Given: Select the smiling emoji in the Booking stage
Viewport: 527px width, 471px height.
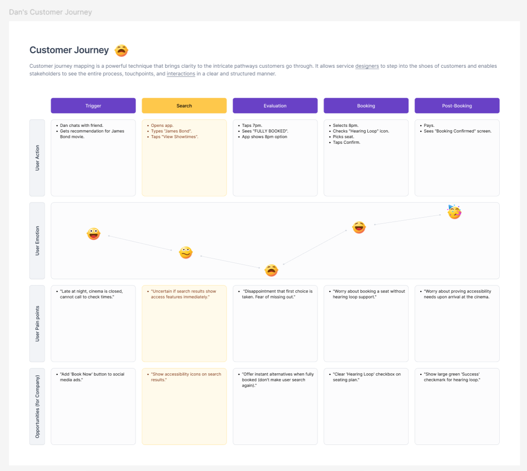Looking at the screenshot, I should 359,227.
